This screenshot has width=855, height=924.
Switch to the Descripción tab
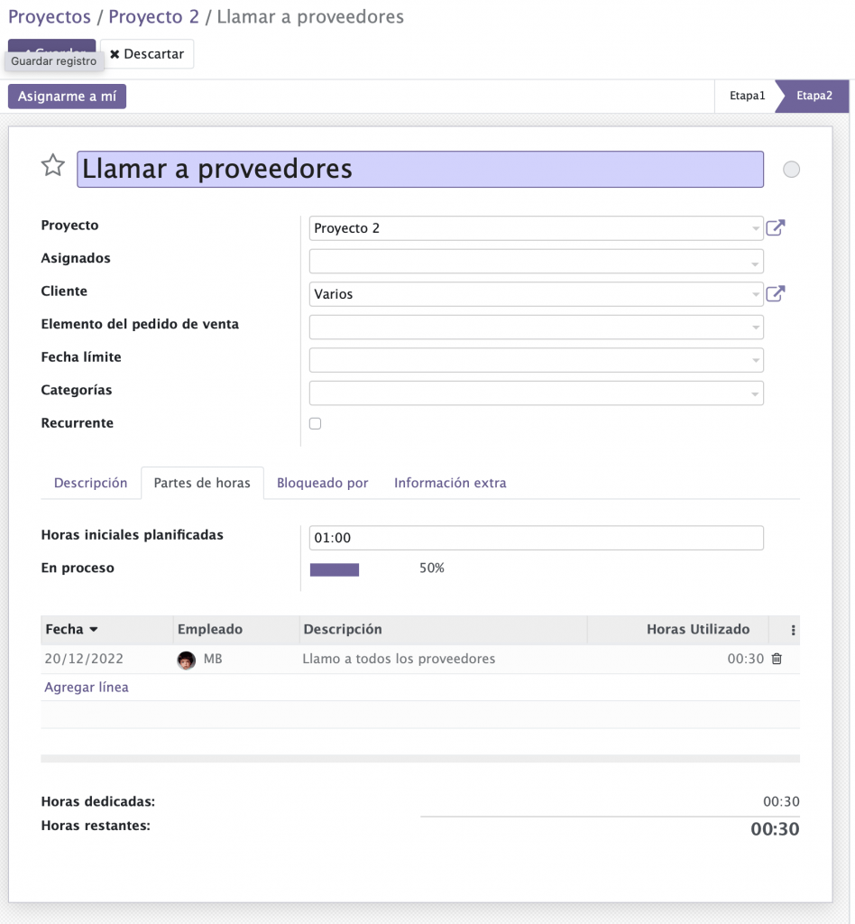[90, 483]
